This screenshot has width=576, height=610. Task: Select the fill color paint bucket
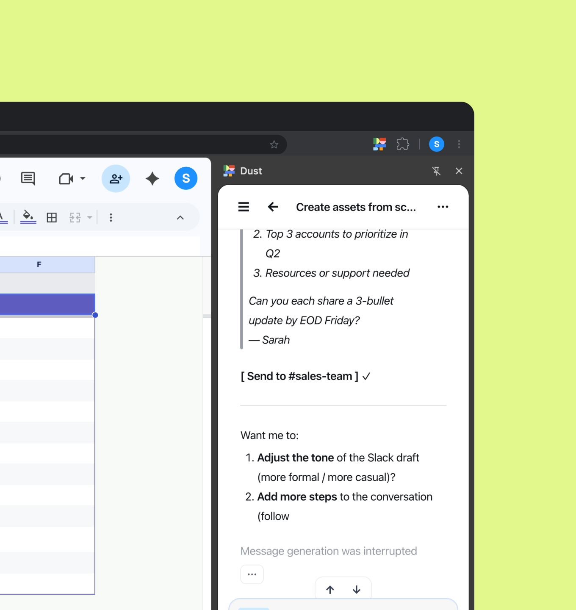coord(28,216)
